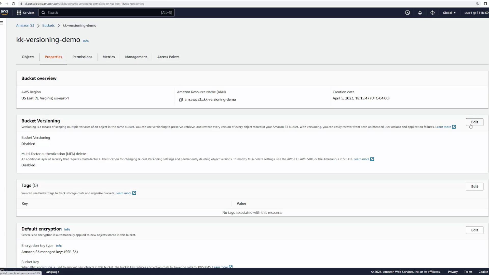Focus the AWS search field
The height and width of the screenshot is (275, 489).
pos(102,13)
